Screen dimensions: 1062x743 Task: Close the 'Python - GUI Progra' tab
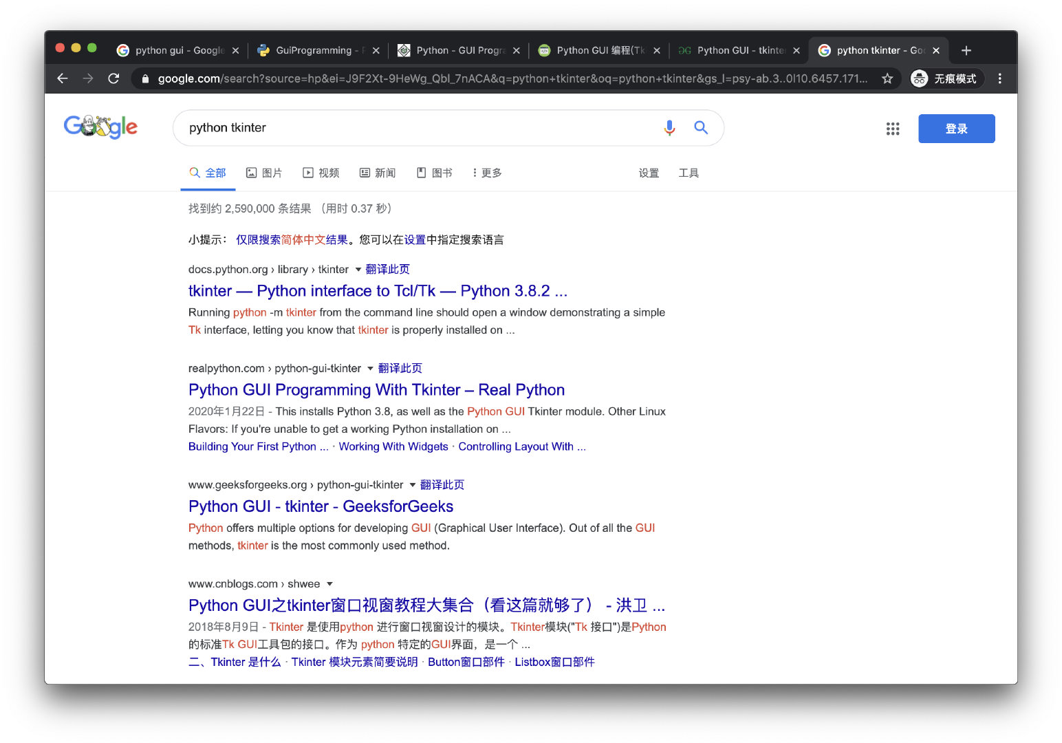[x=516, y=50]
